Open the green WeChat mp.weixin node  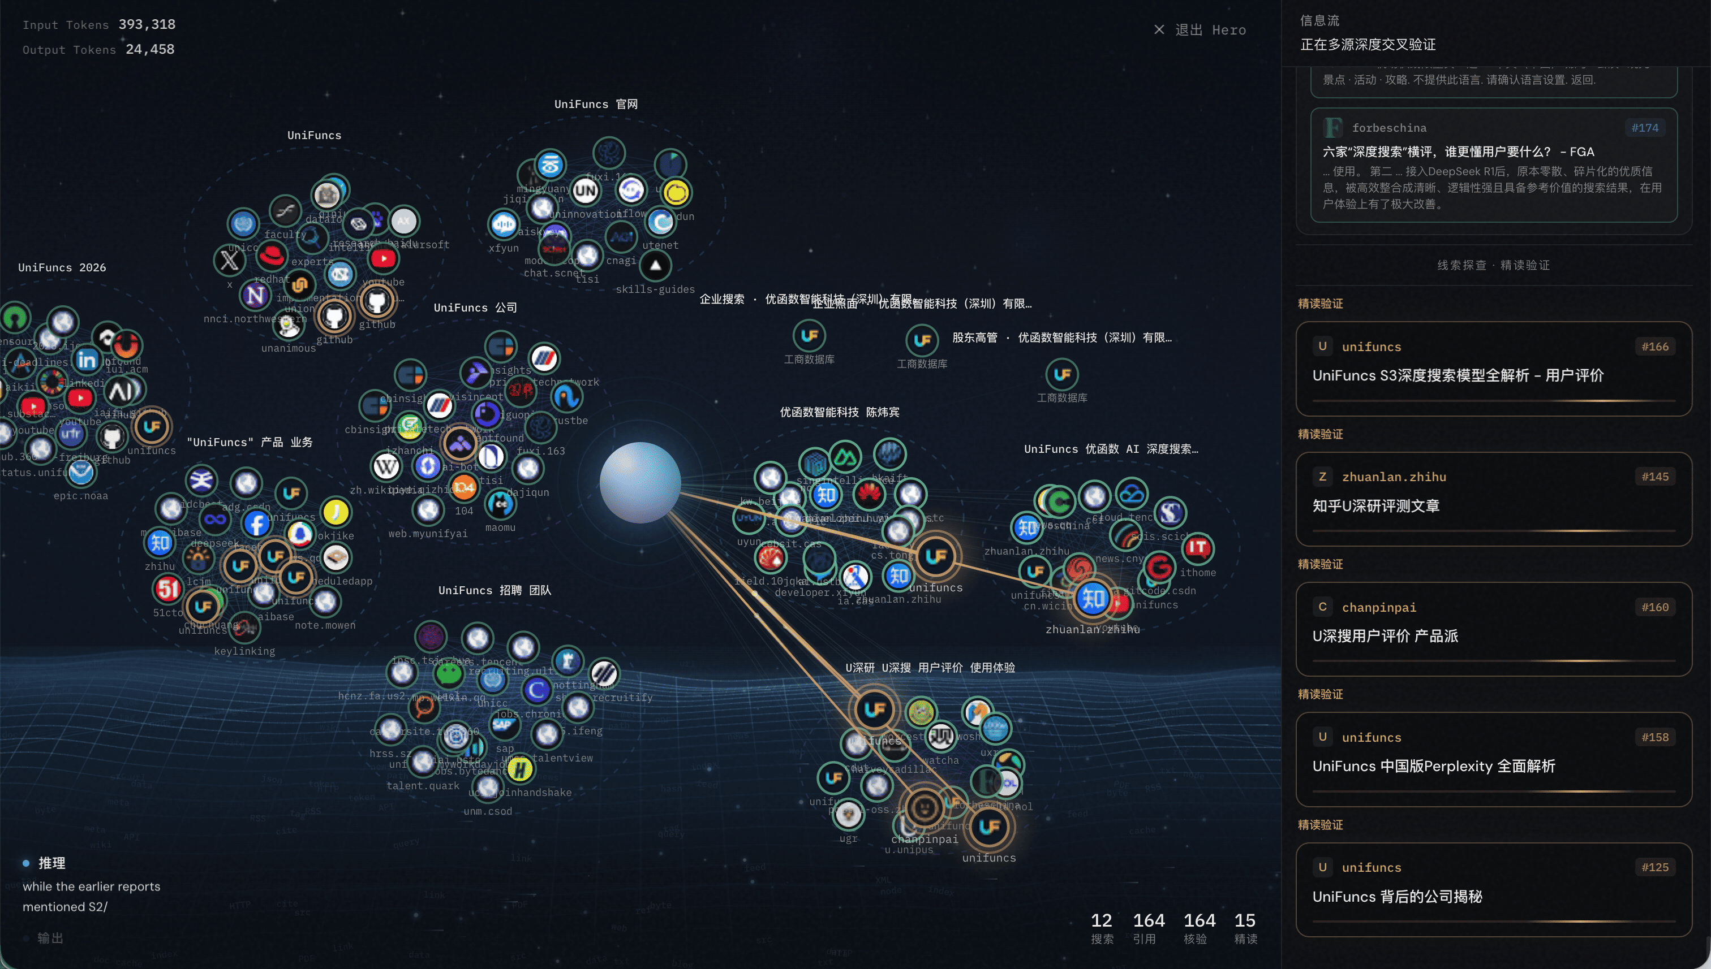coord(449,673)
